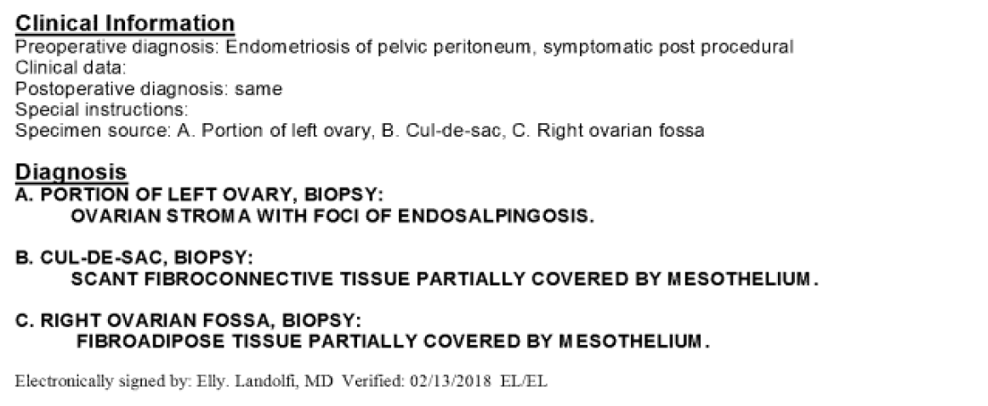The width and height of the screenshot is (988, 406).
Task: Click the empty Clinical data field
Action: (71, 67)
